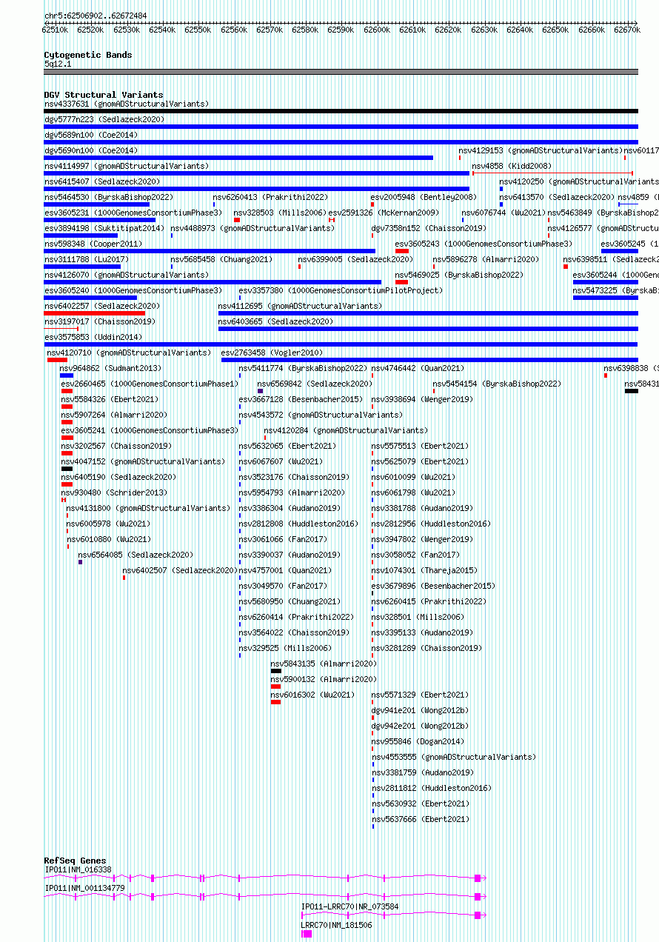Select nsv930480 (Schrider2013) variant
The image size is (659, 942).
pos(114,492)
